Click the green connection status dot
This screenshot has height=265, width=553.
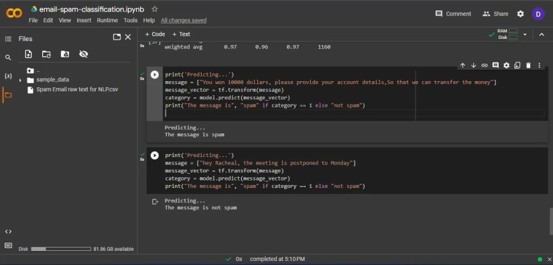coord(540,260)
